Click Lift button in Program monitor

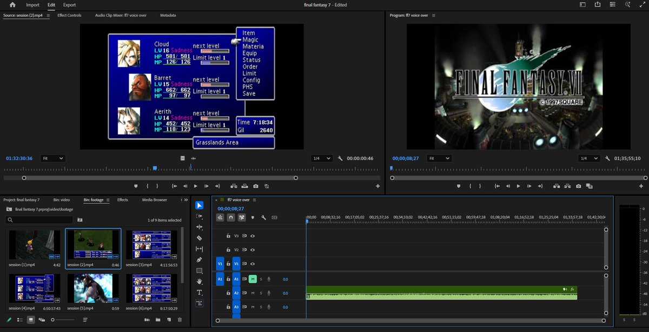pos(557,186)
